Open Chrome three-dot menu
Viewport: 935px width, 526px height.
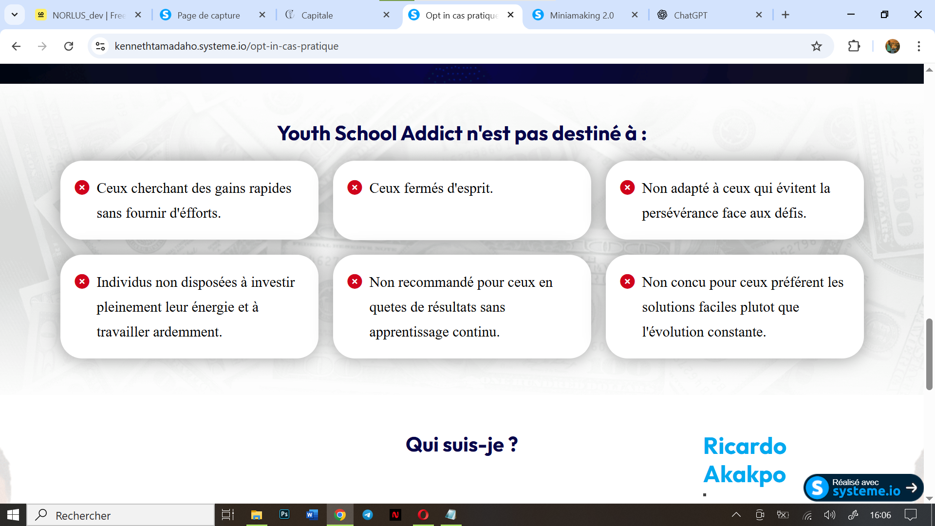[x=918, y=46]
